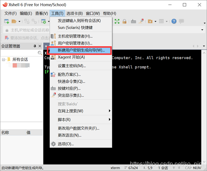Expand 脚本(R) submenu
This screenshot has height=171, width=207.
[x=81, y=119]
